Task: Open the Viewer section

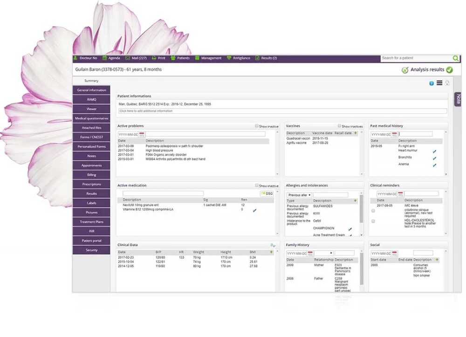Action: [91, 109]
